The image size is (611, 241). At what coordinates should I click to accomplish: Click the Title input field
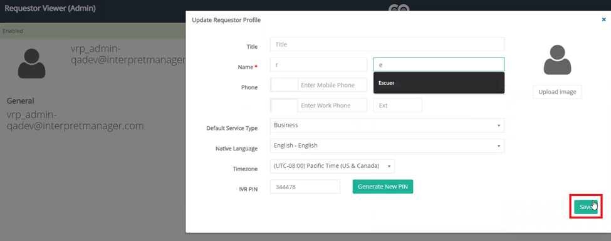pyautogui.click(x=387, y=44)
